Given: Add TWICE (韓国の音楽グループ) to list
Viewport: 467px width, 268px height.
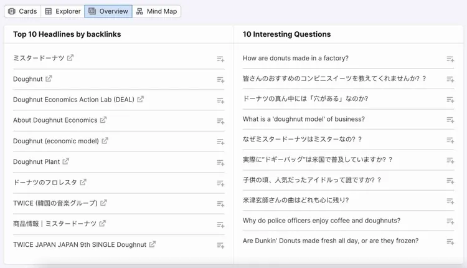Looking at the screenshot, I should (x=220, y=204).
